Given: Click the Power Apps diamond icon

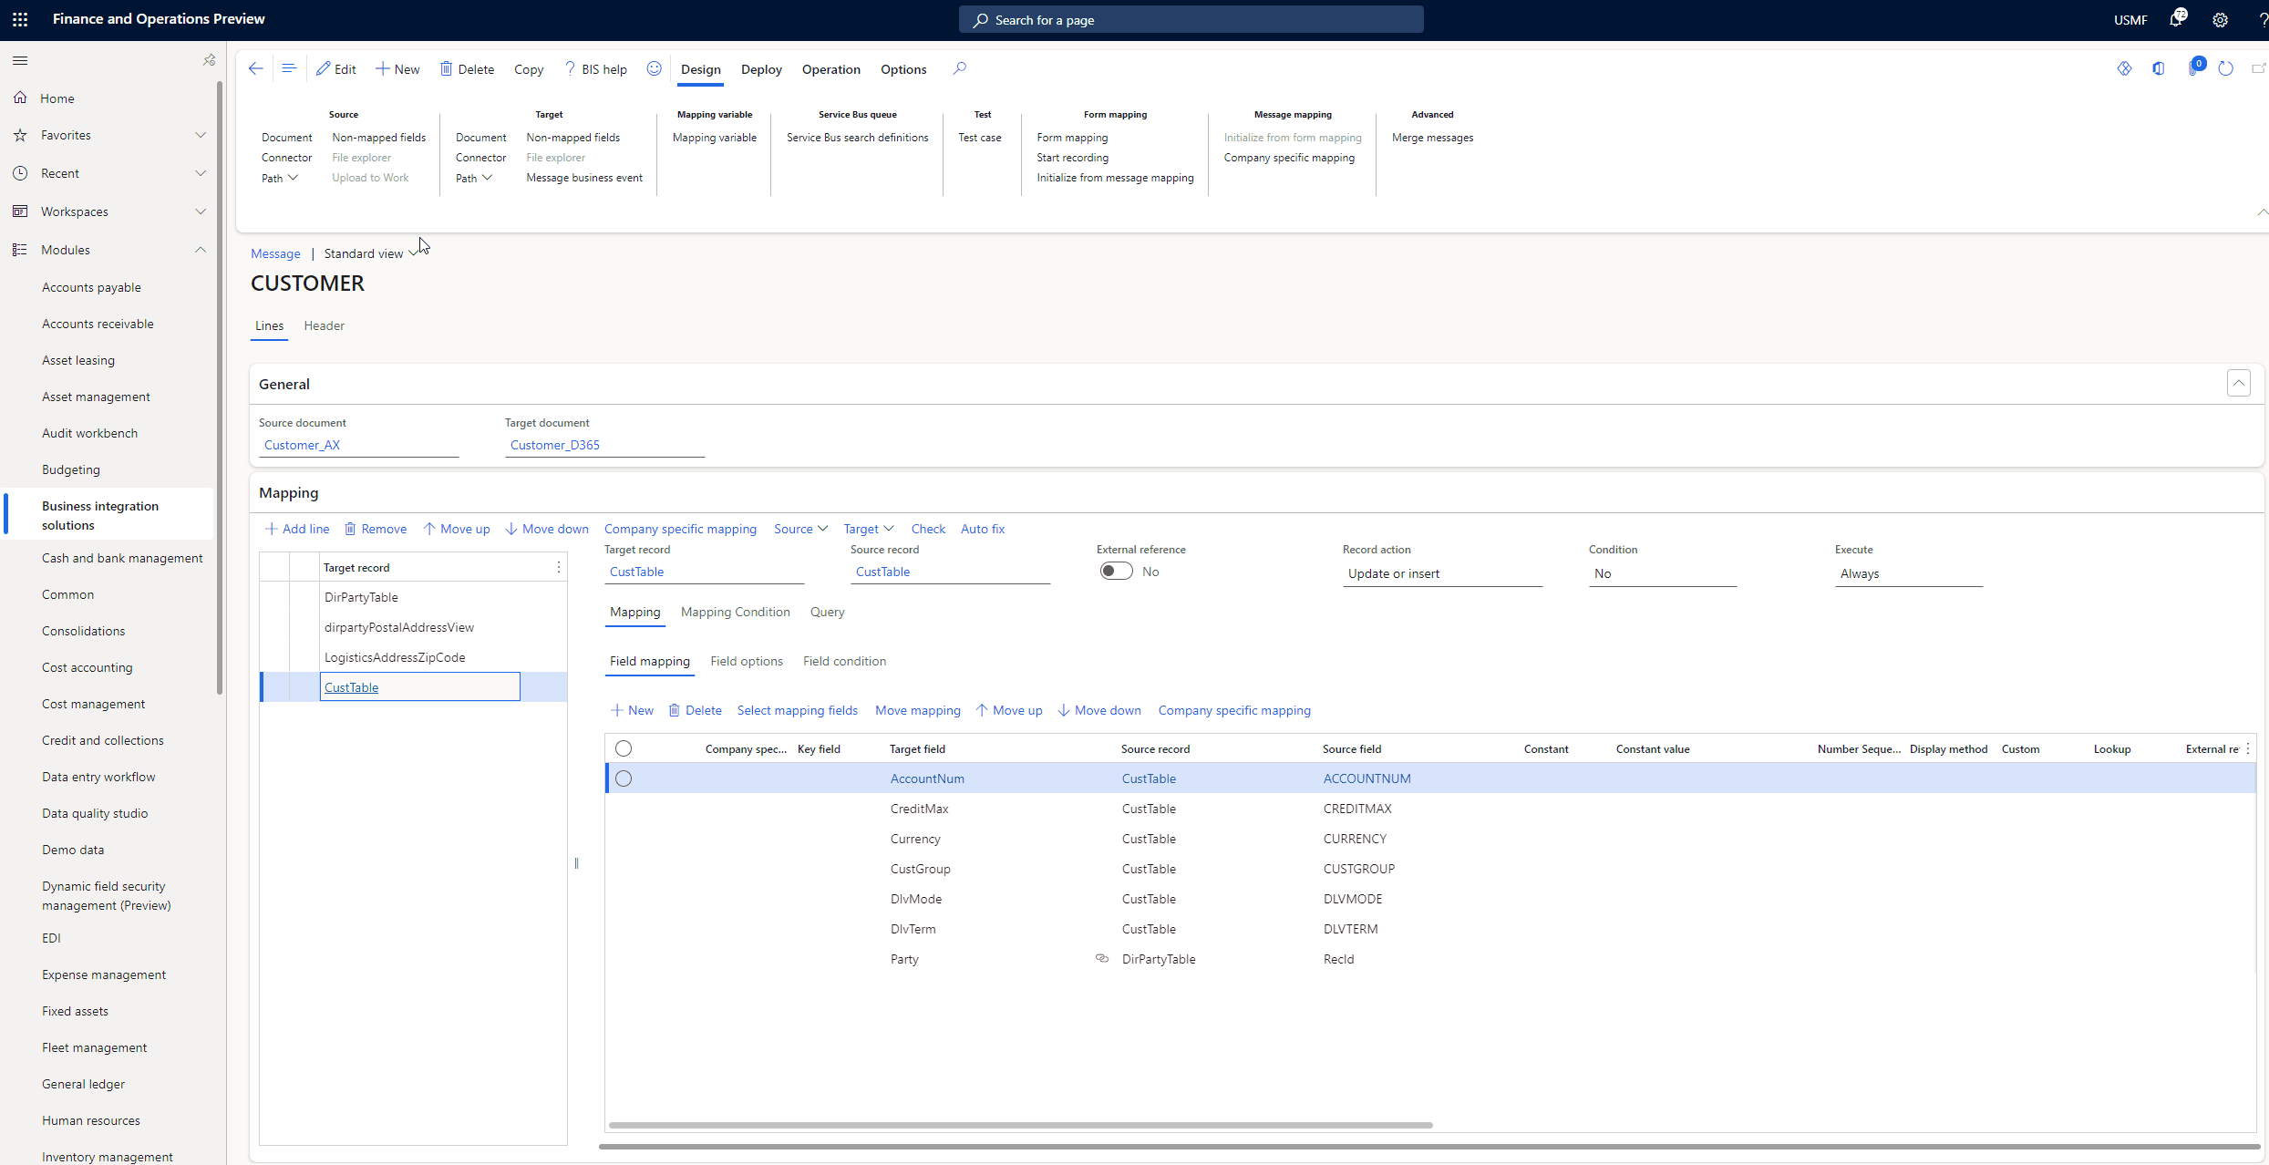Looking at the screenshot, I should [2124, 68].
